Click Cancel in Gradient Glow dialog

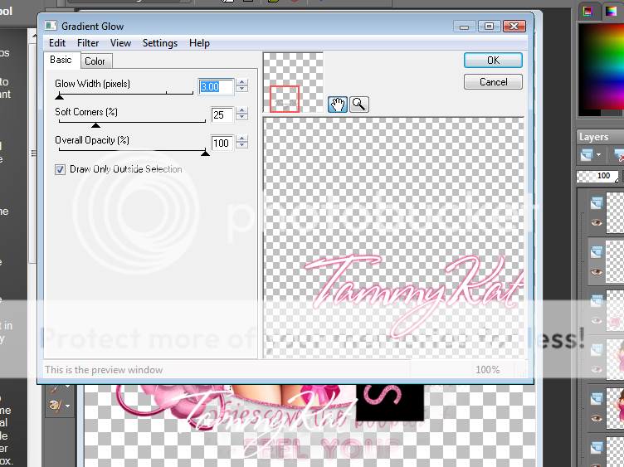493,82
